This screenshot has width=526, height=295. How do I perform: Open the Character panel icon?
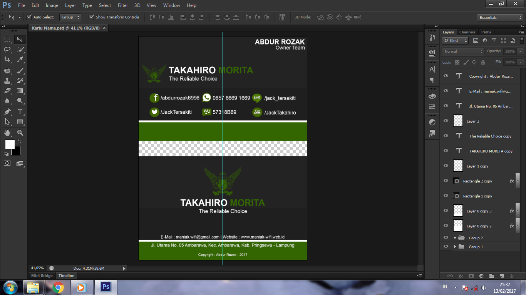(432, 70)
